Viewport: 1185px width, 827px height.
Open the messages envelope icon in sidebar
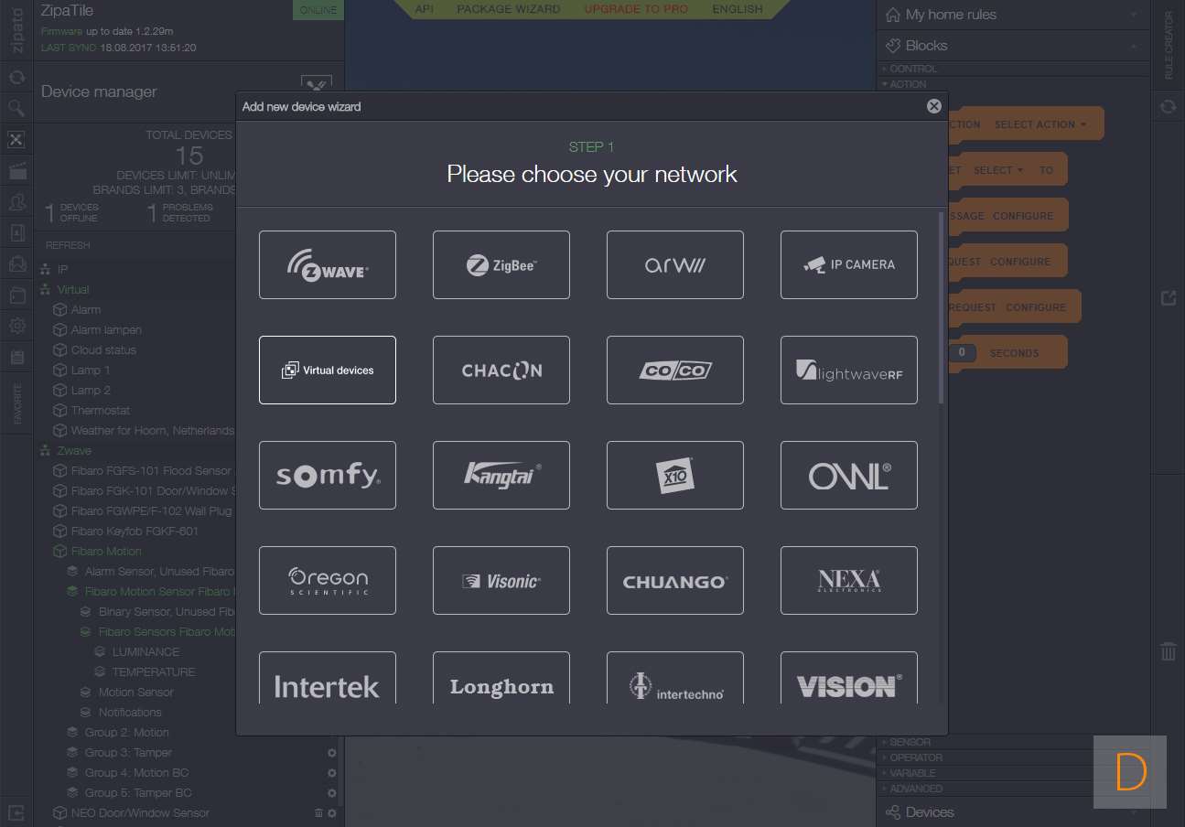(16, 264)
